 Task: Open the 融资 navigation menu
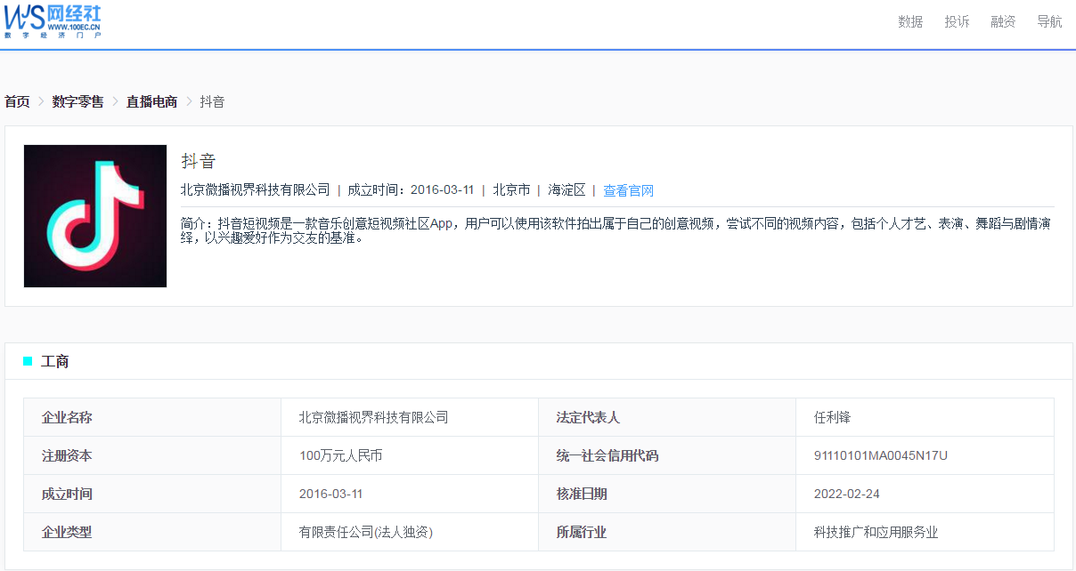(1003, 21)
